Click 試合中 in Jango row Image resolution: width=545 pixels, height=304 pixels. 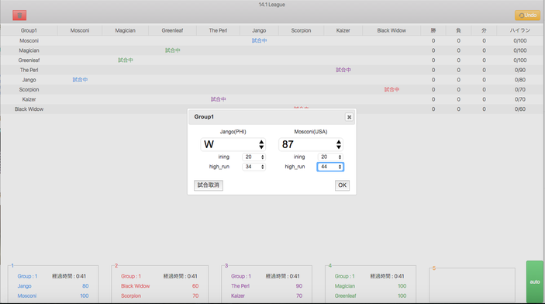tap(80, 80)
